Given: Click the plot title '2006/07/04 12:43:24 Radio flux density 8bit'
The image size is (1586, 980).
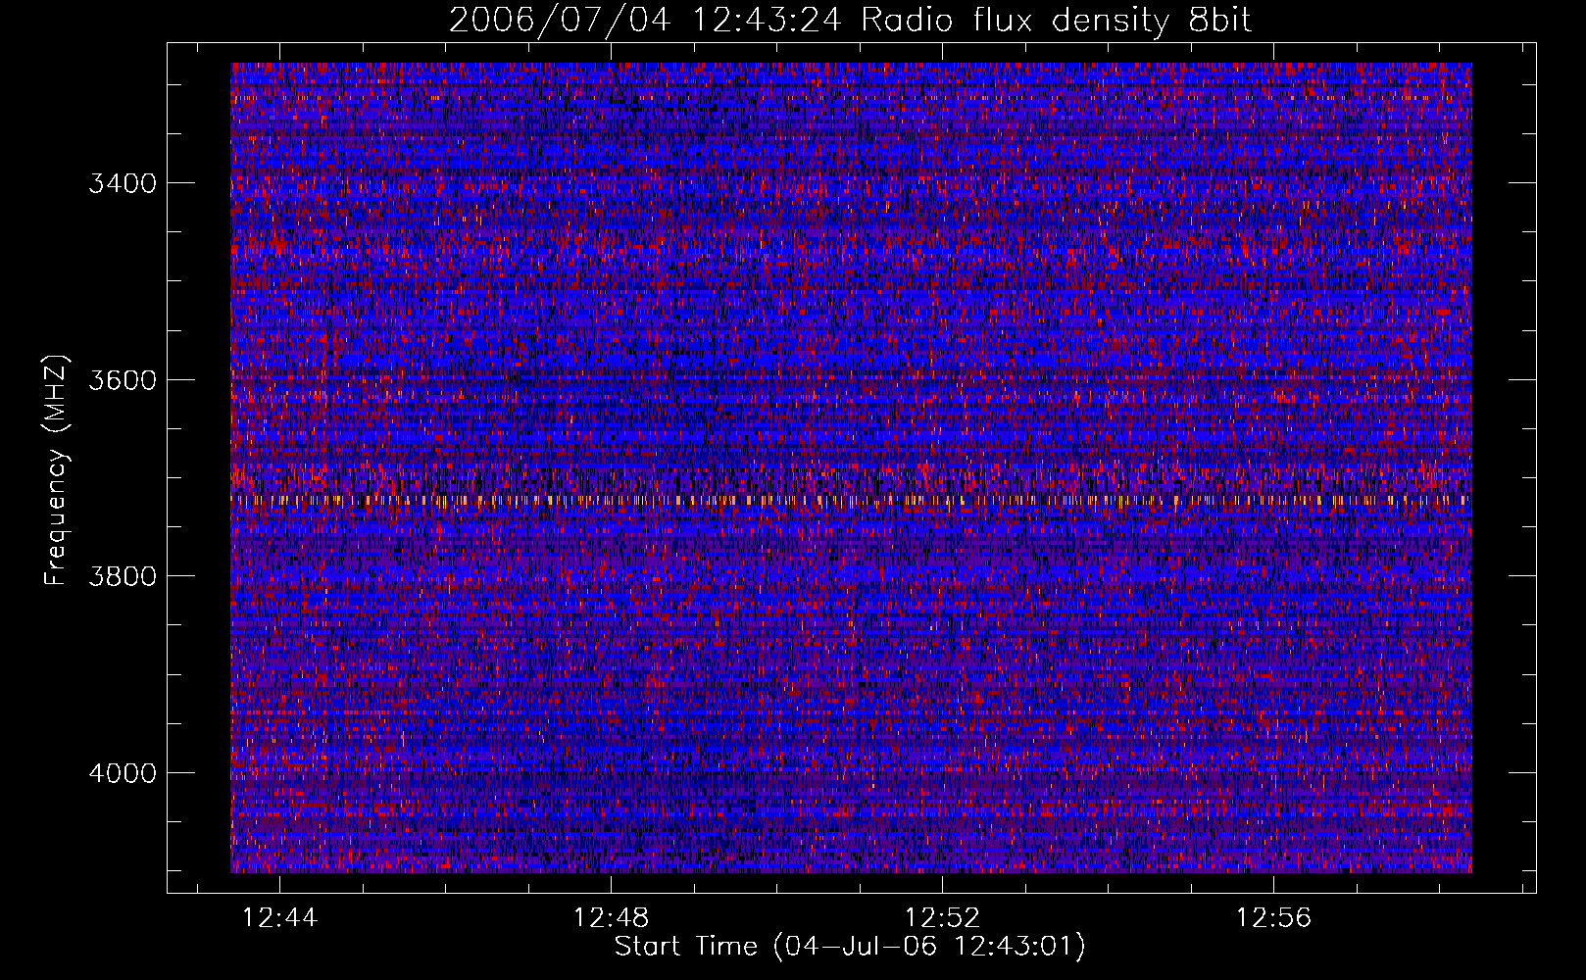Looking at the screenshot, I should pyautogui.click(x=850, y=21).
